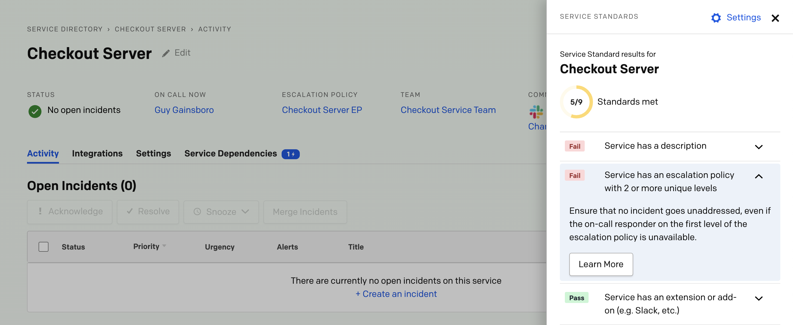Click the Snooze incidents icon
793x325 pixels.
pyautogui.click(x=198, y=211)
